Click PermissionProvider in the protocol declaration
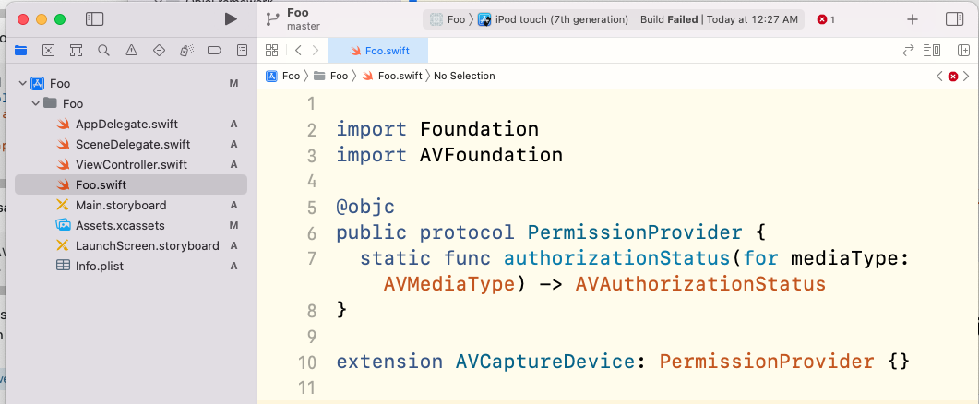 pos(635,232)
